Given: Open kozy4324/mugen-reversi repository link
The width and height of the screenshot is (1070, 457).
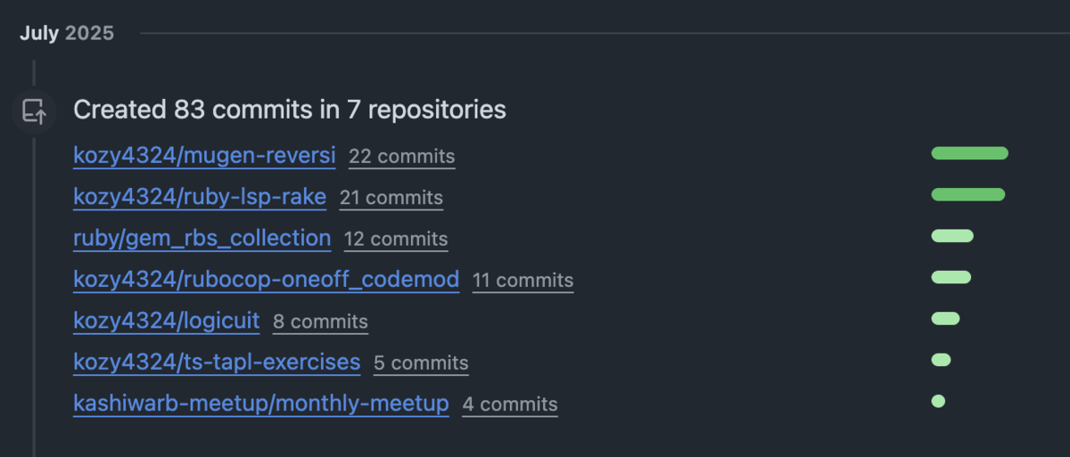Looking at the screenshot, I should pos(204,156).
